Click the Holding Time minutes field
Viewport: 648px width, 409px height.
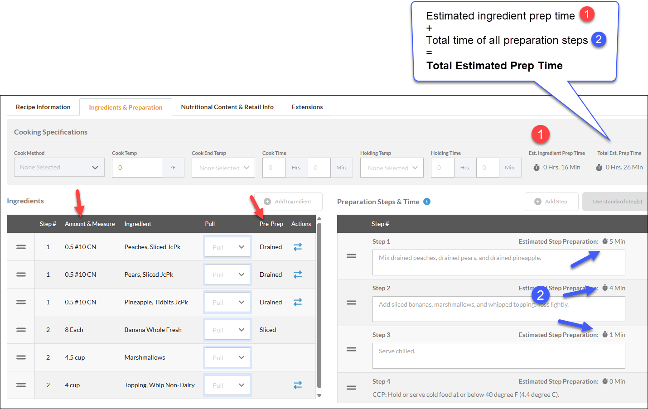488,168
